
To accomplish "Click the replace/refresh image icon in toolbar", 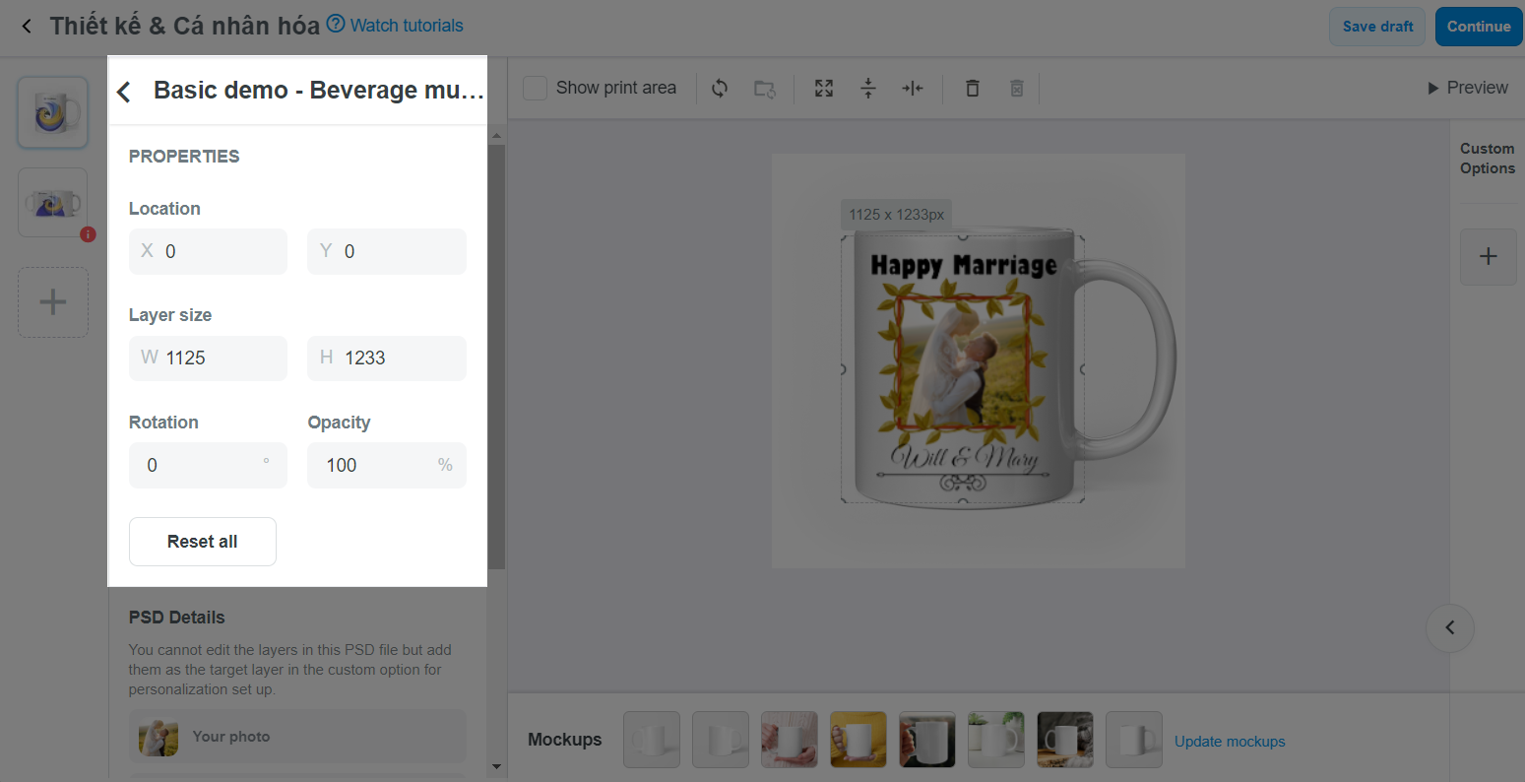I will pyautogui.click(x=720, y=88).
